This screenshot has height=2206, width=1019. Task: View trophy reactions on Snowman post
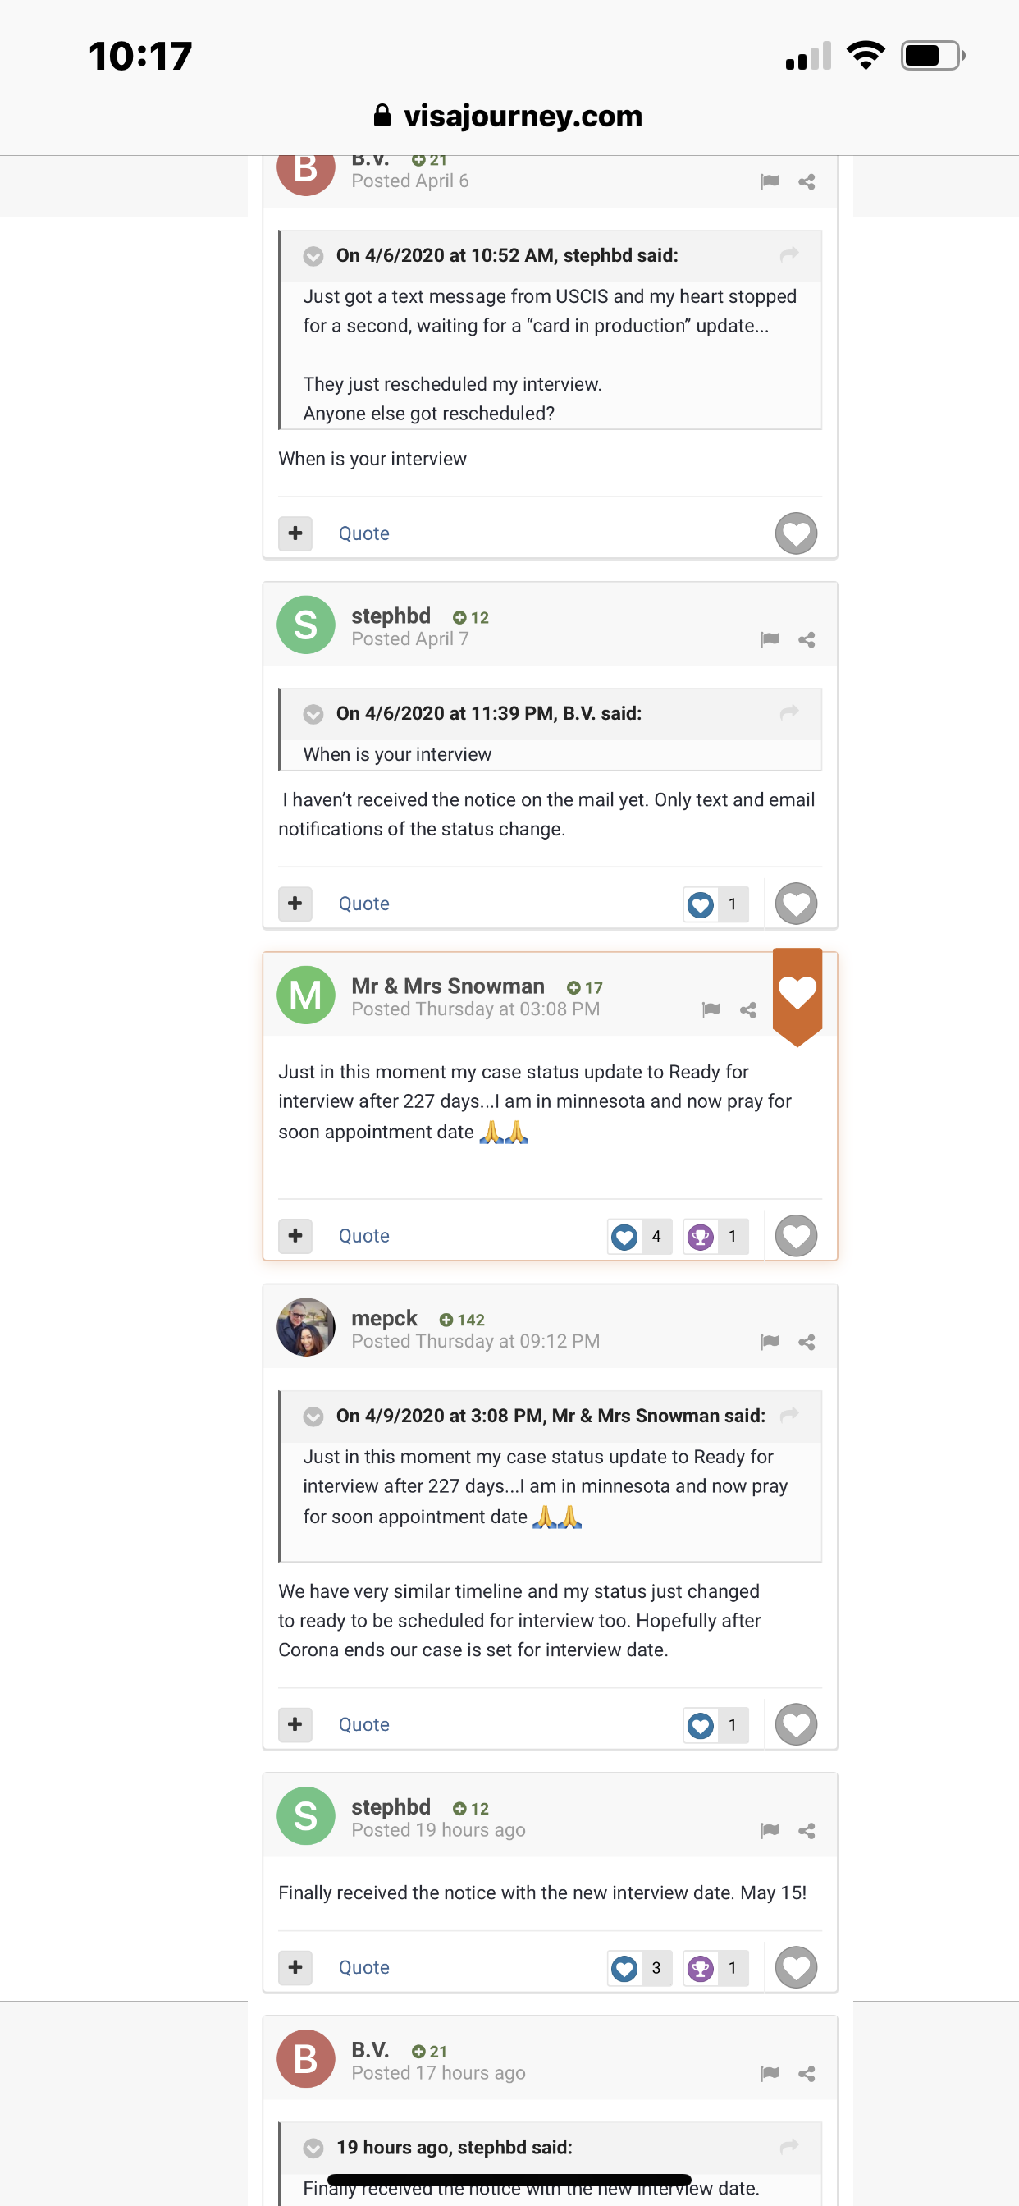pos(715,1237)
